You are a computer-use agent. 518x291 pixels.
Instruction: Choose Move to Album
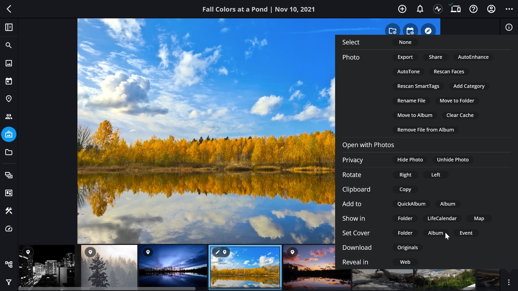point(415,115)
